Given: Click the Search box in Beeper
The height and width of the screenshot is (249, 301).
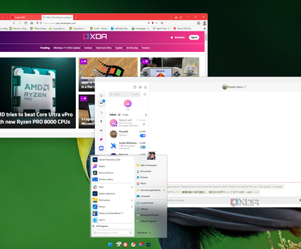Looking at the screenshot, I should (125, 94).
